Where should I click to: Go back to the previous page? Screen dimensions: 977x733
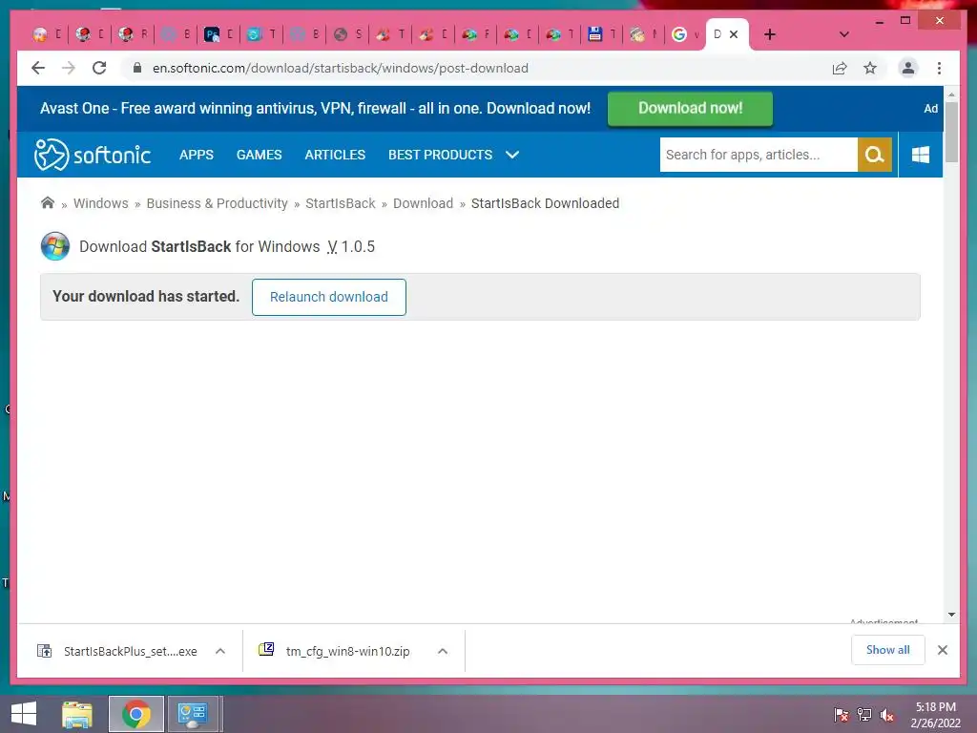[x=38, y=68]
